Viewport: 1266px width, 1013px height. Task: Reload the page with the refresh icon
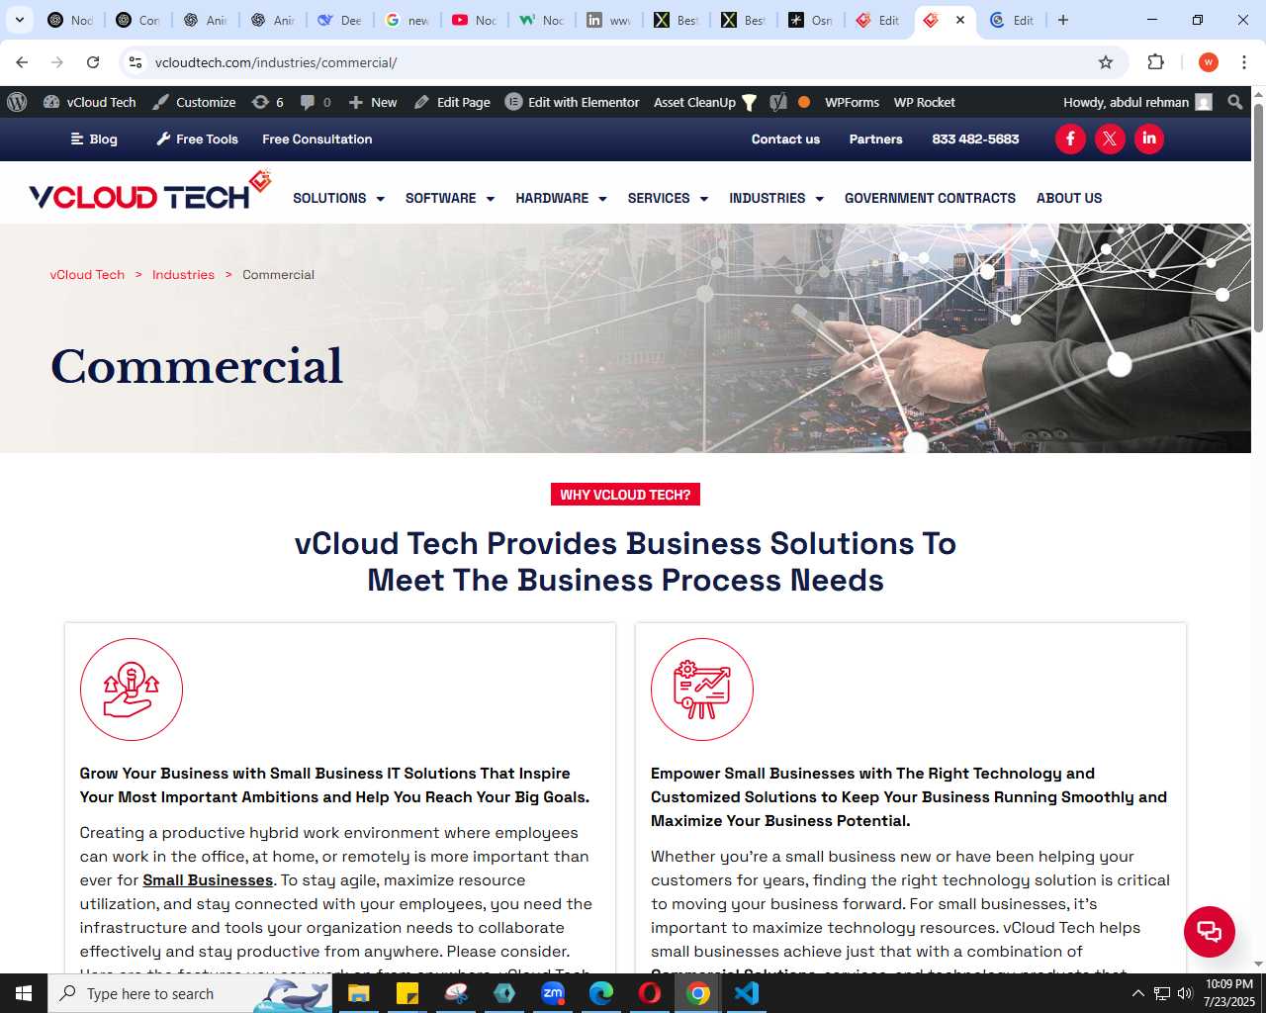point(93,62)
